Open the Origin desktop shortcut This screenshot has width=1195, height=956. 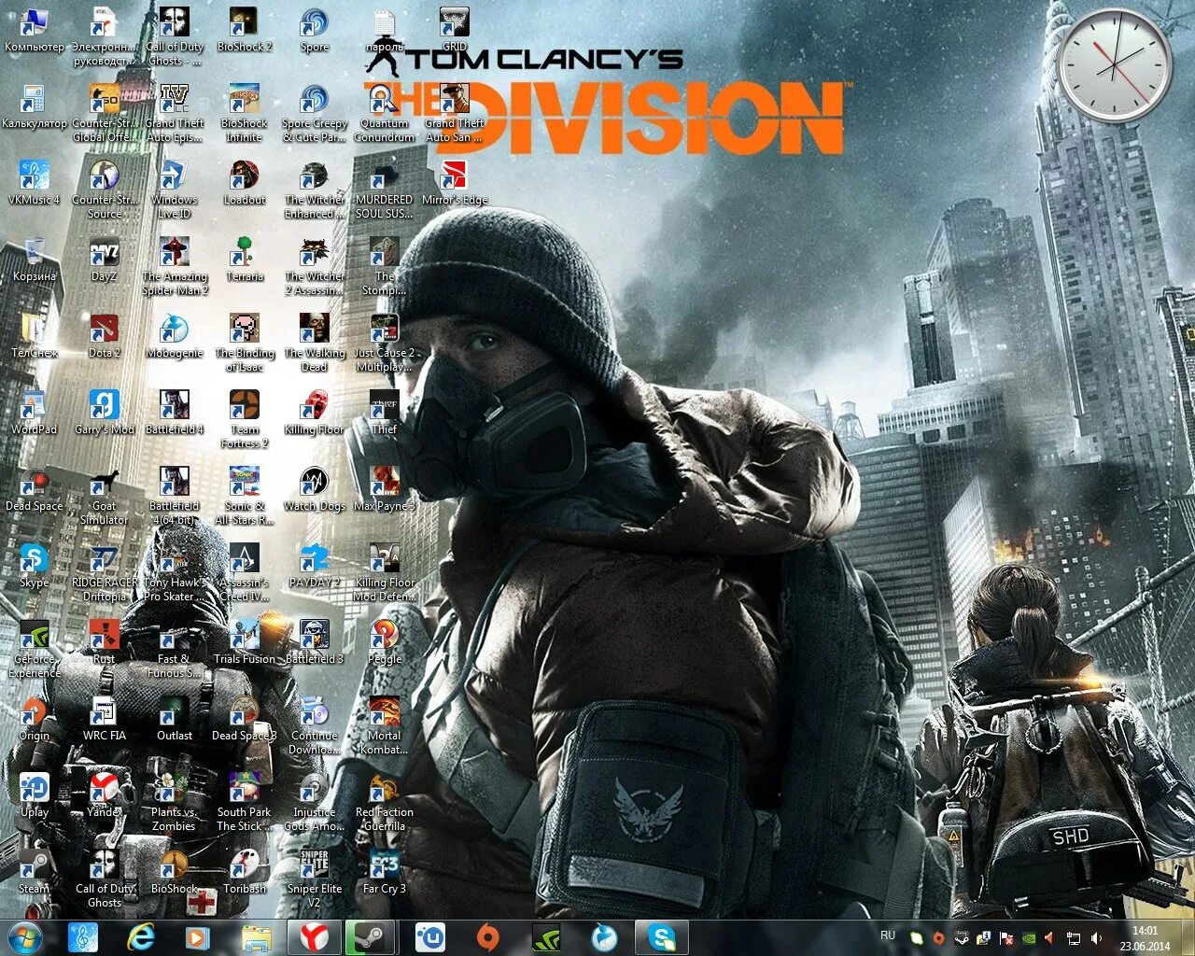pyautogui.click(x=35, y=719)
